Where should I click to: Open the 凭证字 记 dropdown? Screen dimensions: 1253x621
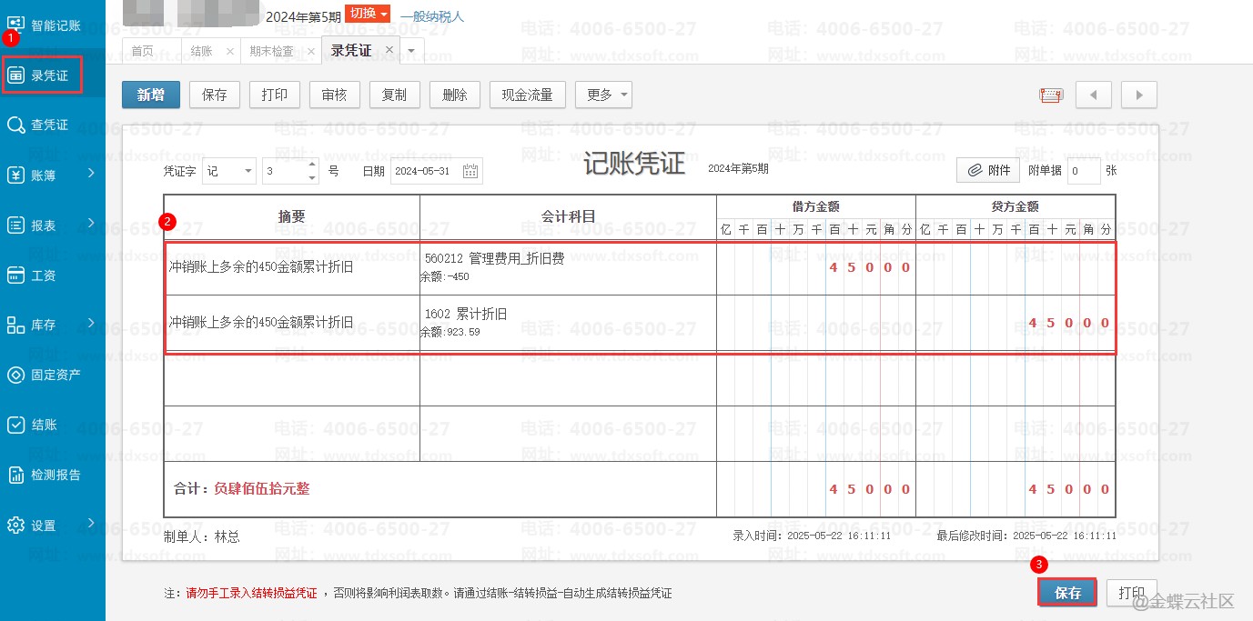point(229,171)
